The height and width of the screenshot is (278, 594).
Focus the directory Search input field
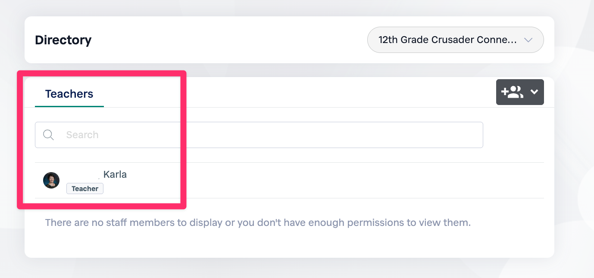pos(259,135)
